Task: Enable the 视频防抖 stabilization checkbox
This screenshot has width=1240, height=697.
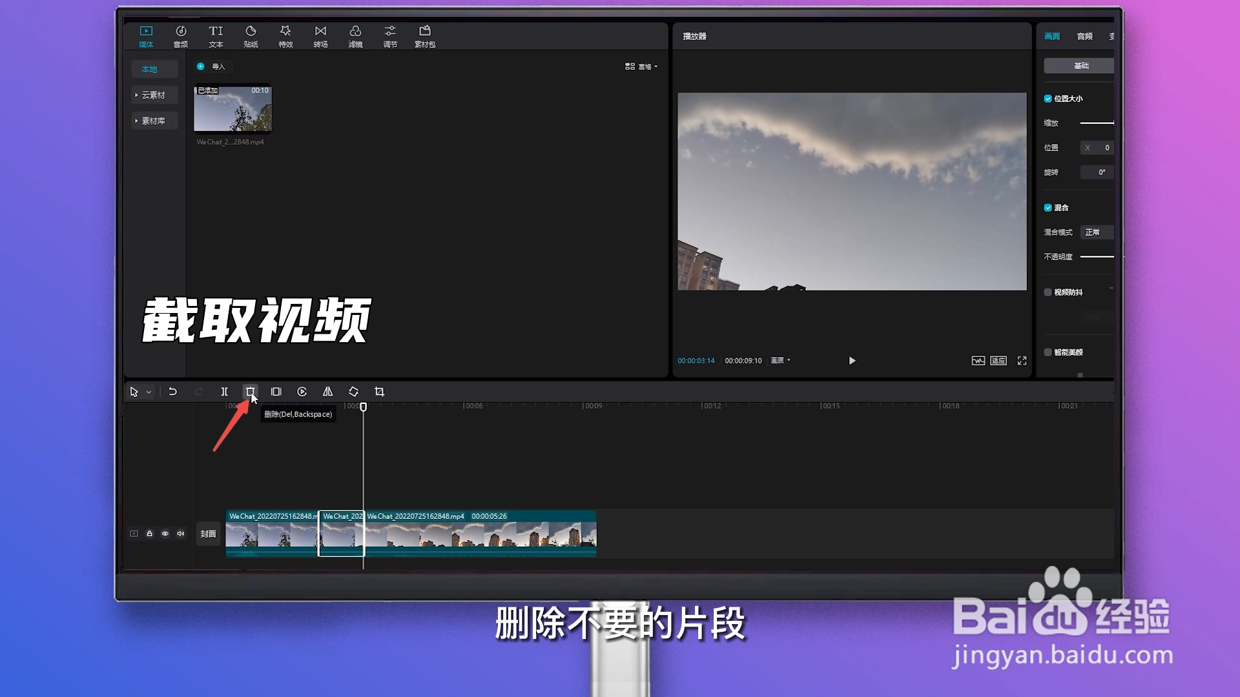Action: (x=1048, y=292)
